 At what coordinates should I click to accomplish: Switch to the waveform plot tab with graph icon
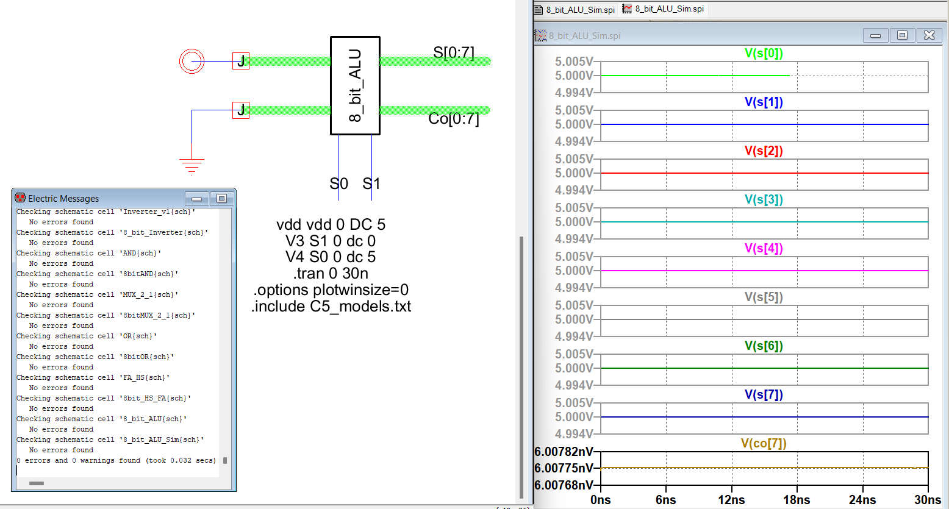point(663,9)
